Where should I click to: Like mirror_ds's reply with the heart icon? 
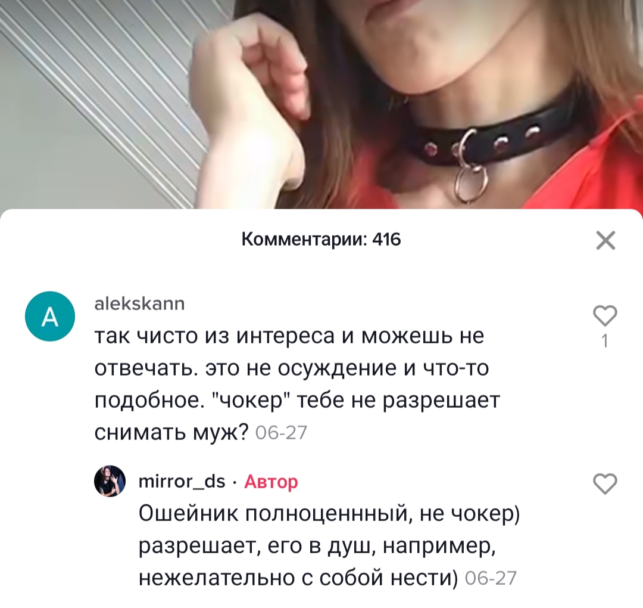pyautogui.click(x=605, y=483)
